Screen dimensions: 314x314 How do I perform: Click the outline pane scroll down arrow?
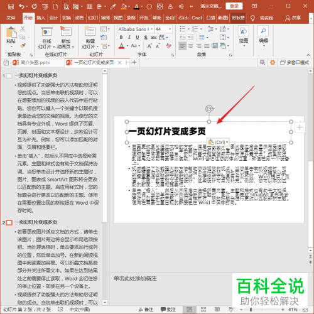pos(105,302)
